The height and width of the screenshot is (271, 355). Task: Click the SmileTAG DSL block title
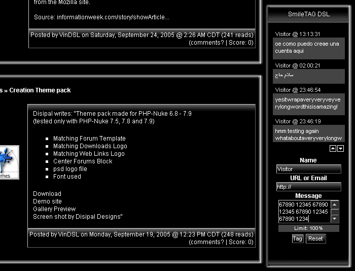tap(308, 14)
